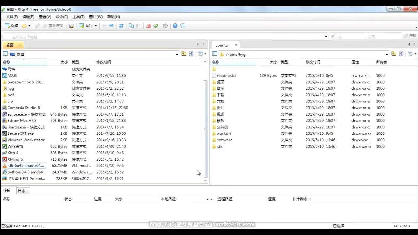Screen dimensions: 418x235
Task: Open the 命令(C) menu
Action: pyautogui.click(x=62, y=17)
